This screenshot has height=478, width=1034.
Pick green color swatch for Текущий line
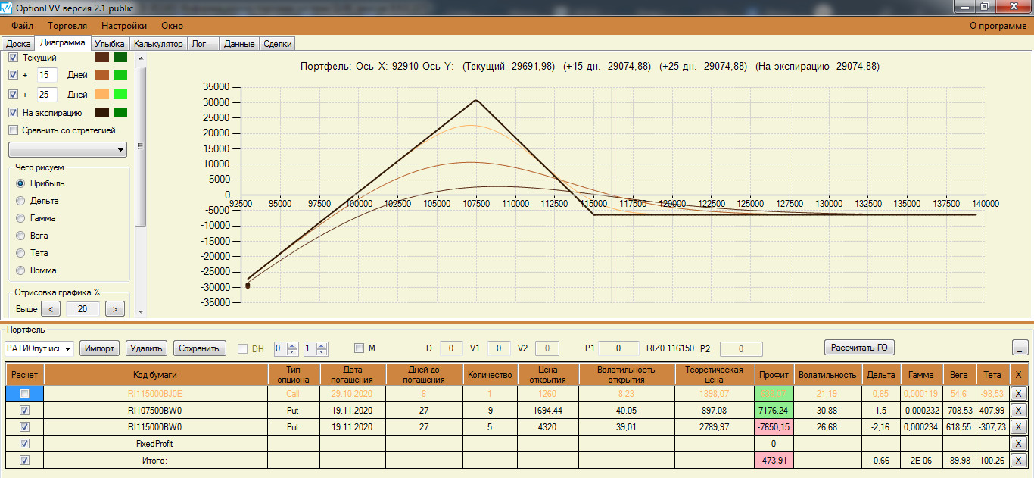[x=120, y=58]
